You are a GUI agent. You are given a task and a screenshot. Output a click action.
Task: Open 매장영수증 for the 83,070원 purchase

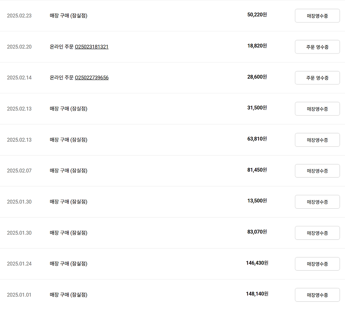[317, 233]
